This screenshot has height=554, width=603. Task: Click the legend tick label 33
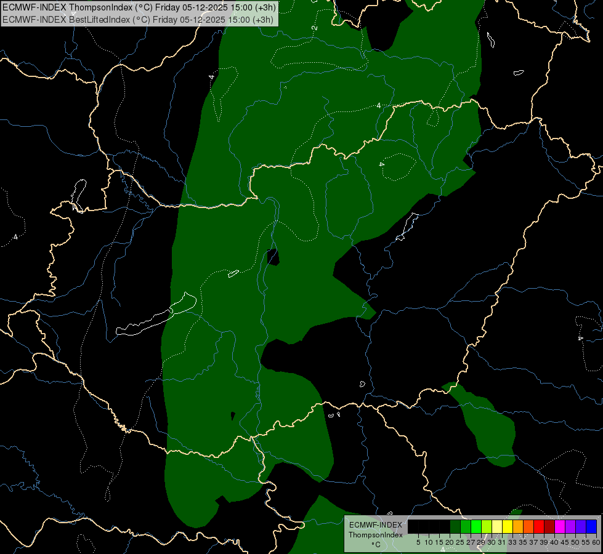pyautogui.click(x=512, y=542)
